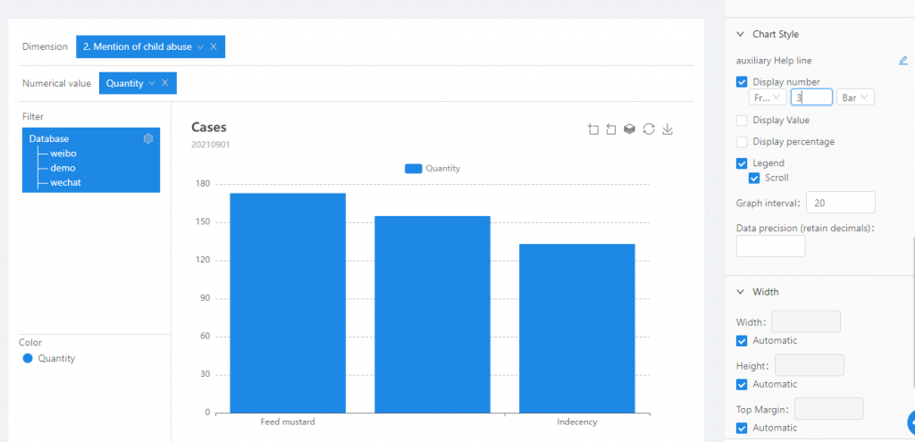Click the stacked cube icon above chart
This screenshot has width=915, height=442.
(630, 129)
